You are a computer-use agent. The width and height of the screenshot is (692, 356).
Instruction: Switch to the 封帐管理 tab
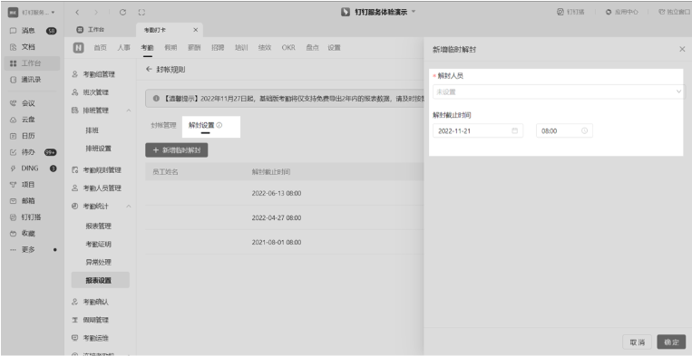(x=163, y=125)
